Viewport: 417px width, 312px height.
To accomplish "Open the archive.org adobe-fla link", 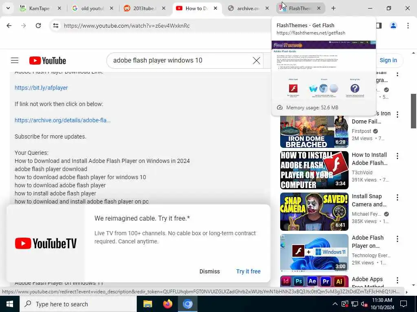I will pyautogui.click(x=62, y=120).
